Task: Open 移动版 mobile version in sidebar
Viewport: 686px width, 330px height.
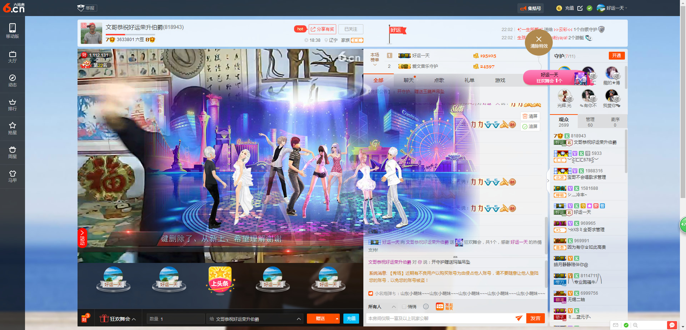Action: [13, 31]
